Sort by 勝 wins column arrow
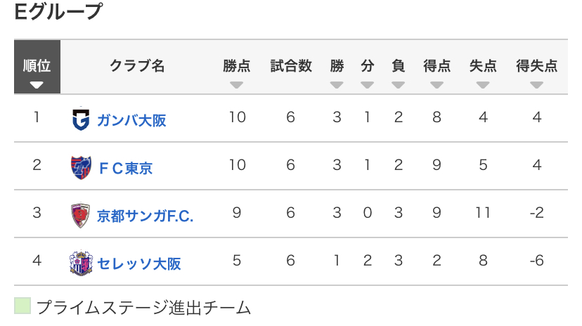 (x=337, y=85)
